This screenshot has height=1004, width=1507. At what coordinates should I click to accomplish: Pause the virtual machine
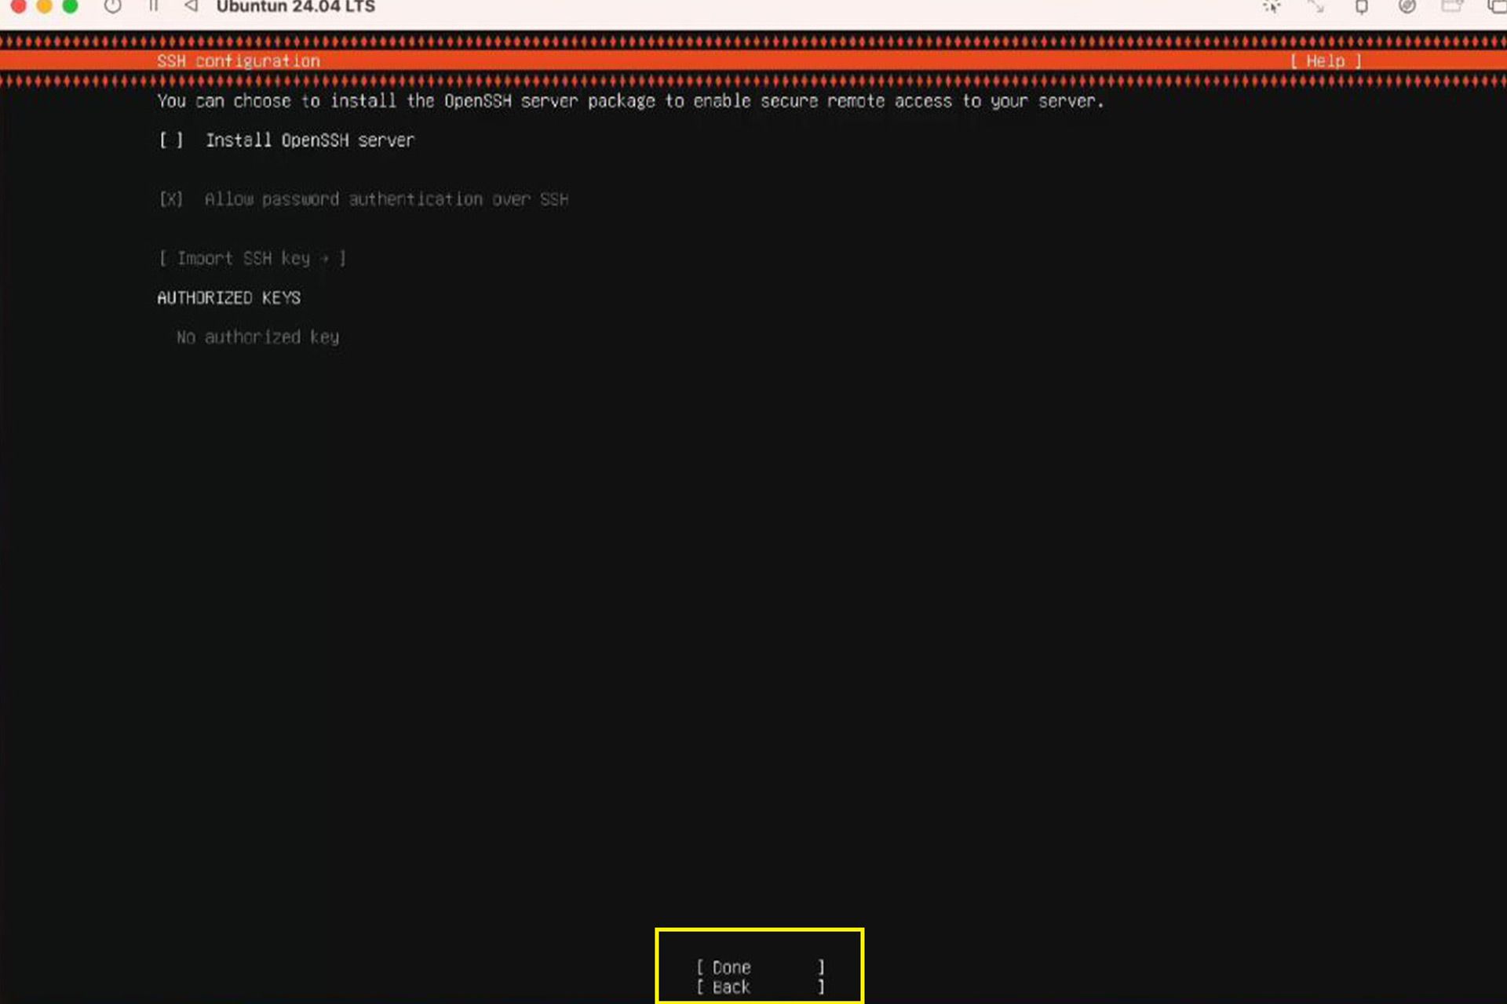click(154, 6)
